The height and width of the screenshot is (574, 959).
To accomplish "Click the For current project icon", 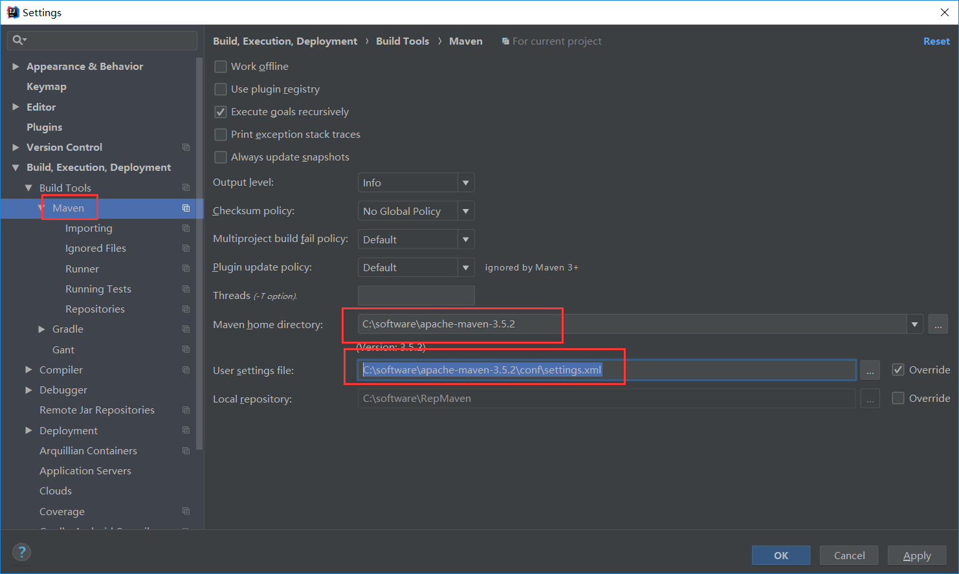I will (505, 41).
